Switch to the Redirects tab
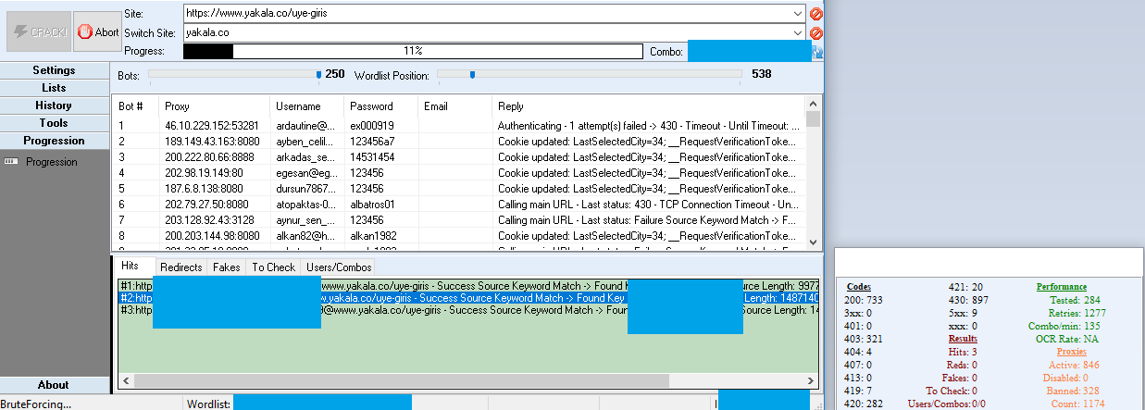This screenshot has height=410, width=1145. (180, 267)
